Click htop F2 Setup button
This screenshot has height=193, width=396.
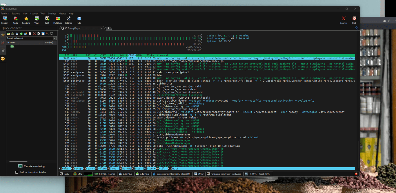pos(77,168)
